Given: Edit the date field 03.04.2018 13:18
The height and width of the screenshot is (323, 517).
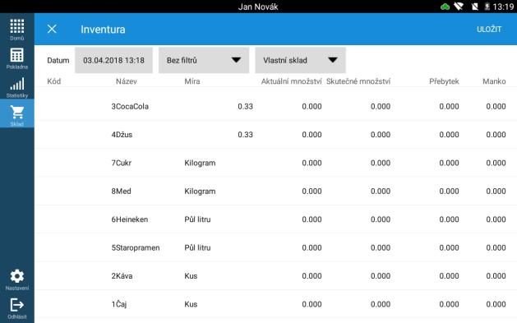Looking at the screenshot, I should [113, 60].
